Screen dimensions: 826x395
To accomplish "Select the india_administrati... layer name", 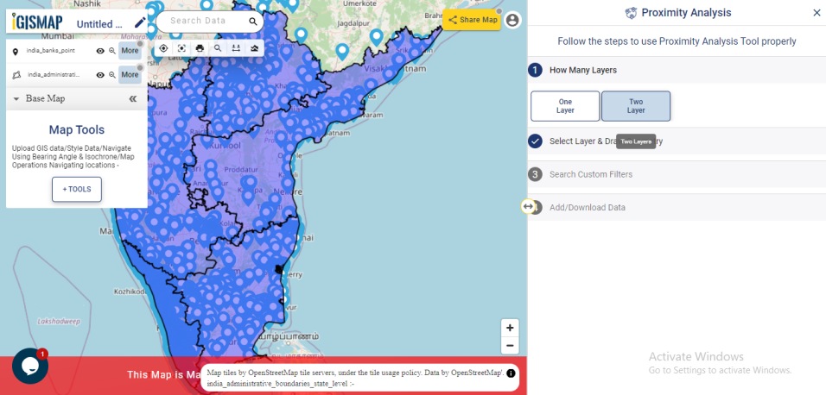I will pos(54,75).
